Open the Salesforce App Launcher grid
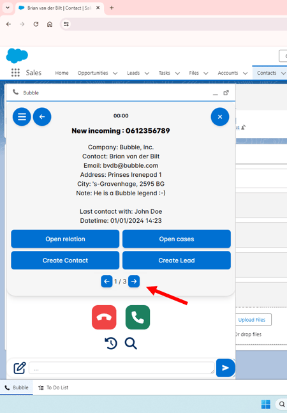Image resolution: width=287 pixels, height=413 pixels. click(15, 73)
